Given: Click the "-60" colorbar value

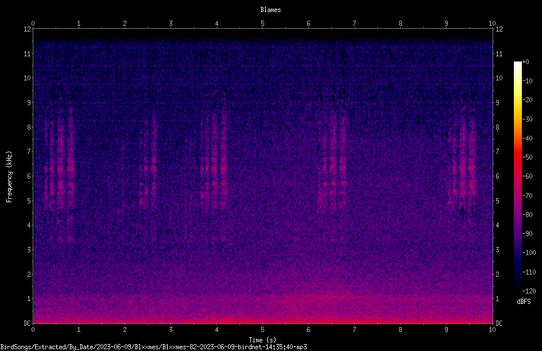Looking at the screenshot, I should pyautogui.click(x=527, y=176).
